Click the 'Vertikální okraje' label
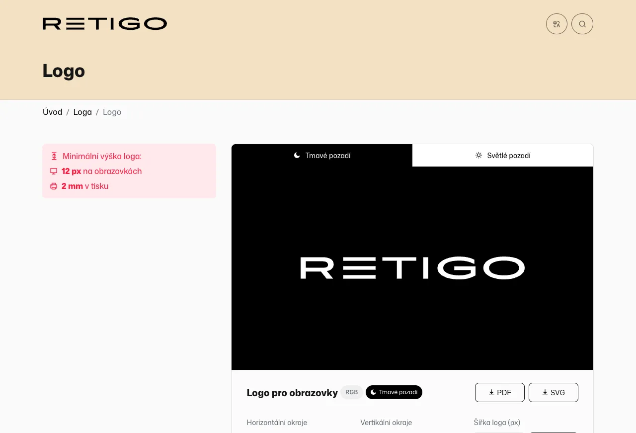The image size is (636, 433). coord(386,423)
